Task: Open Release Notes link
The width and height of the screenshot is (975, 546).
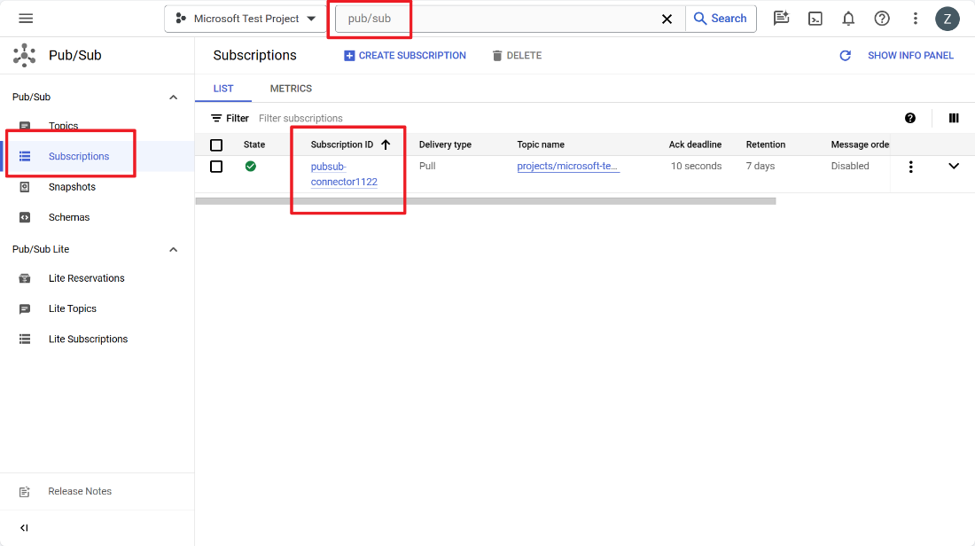Action: [80, 491]
